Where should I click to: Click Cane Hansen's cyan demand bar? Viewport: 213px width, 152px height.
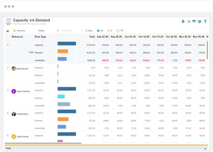[61, 96]
